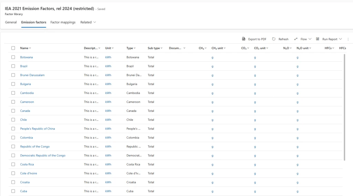Tick the Cuba row checkbox
Viewport: 353px width, 196px height.
click(13, 191)
